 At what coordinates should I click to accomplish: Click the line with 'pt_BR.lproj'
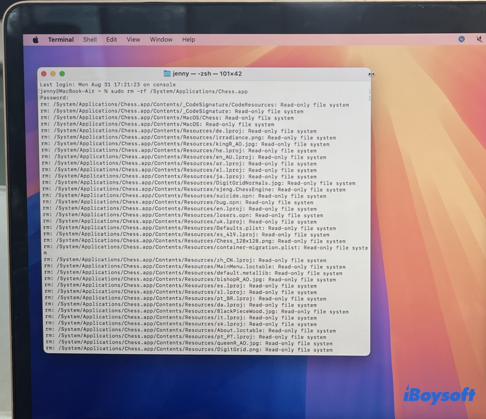[x=185, y=299]
